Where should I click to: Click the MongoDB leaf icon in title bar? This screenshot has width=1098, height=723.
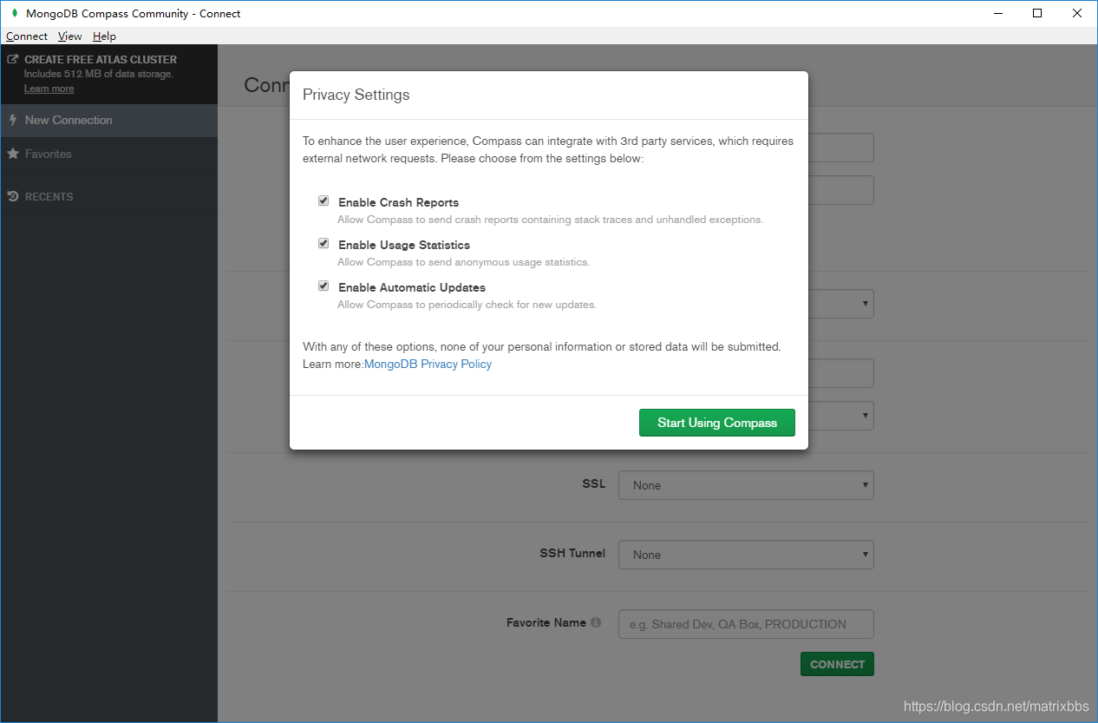[x=14, y=13]
